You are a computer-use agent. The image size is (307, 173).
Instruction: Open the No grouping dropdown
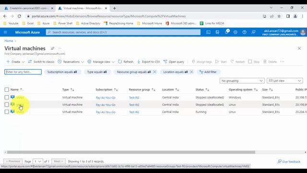pos(242,81)
